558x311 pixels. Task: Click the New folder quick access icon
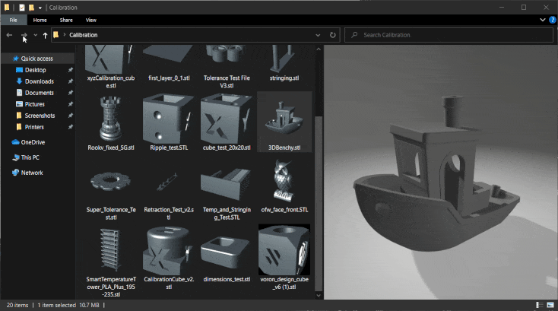[x=31, y=8]
